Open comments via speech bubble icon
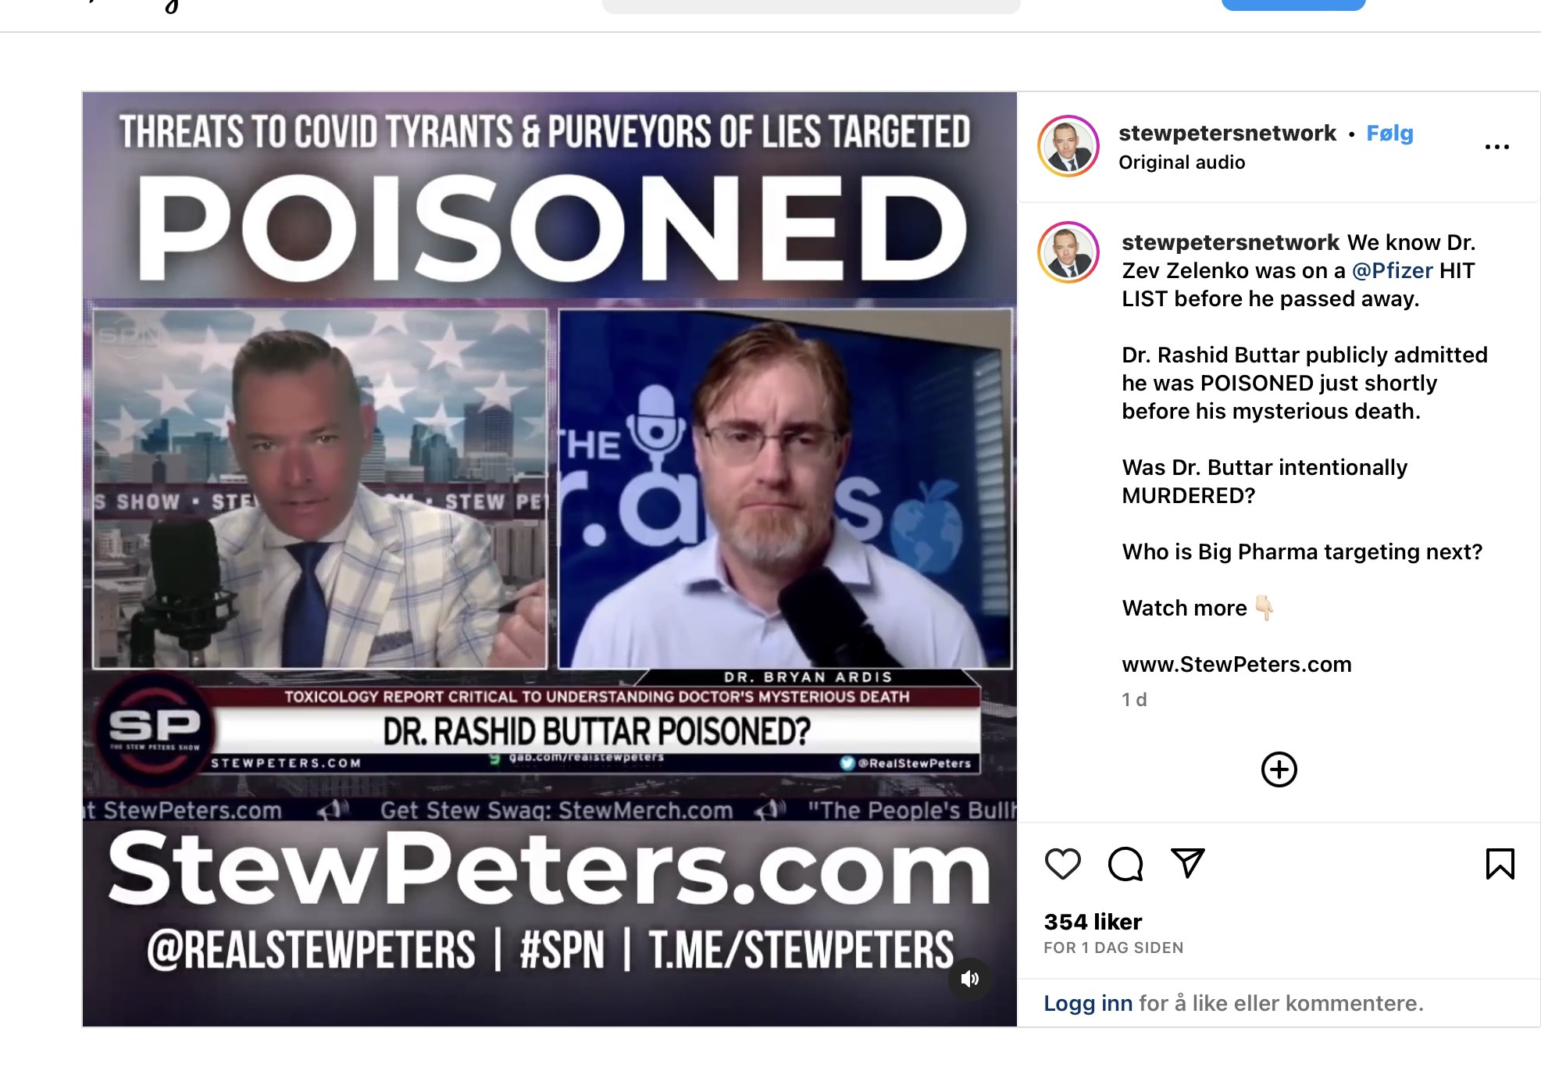The image size is (1541, 1078). (x=1125, y=864)
